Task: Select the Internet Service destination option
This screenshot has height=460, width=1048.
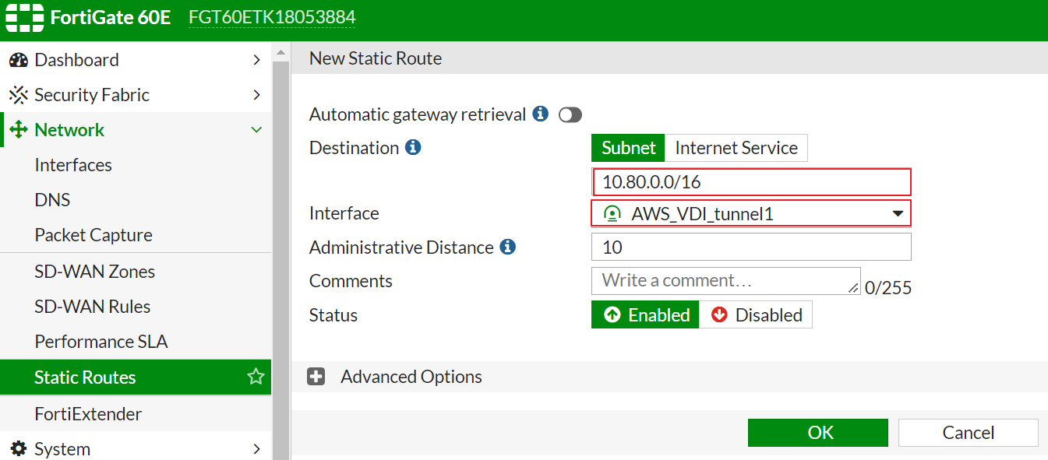Action: click(736, 148)
